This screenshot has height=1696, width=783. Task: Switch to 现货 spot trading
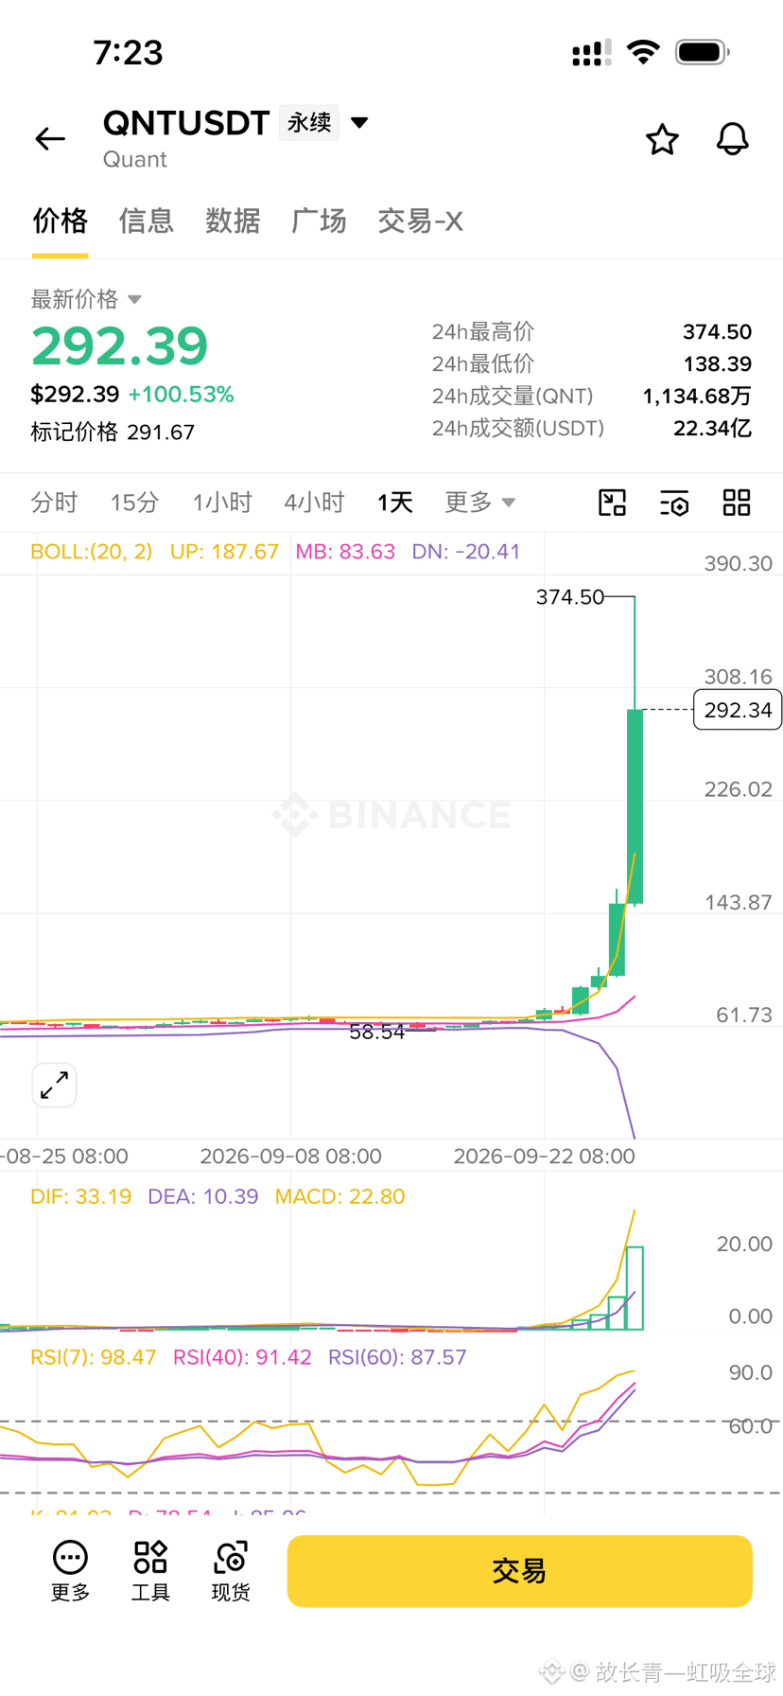click(x=231, y=1572)
